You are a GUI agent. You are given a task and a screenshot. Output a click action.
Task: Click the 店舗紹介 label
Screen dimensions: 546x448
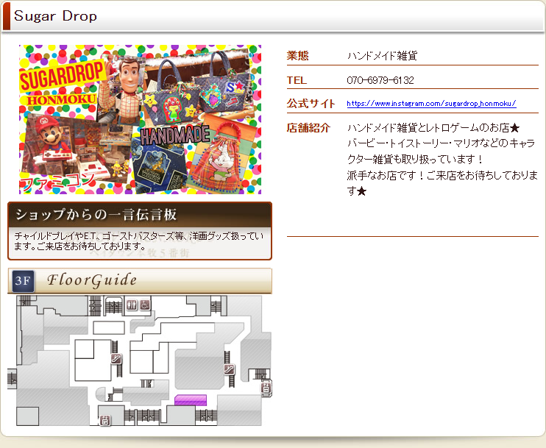[x=308, y=128]
